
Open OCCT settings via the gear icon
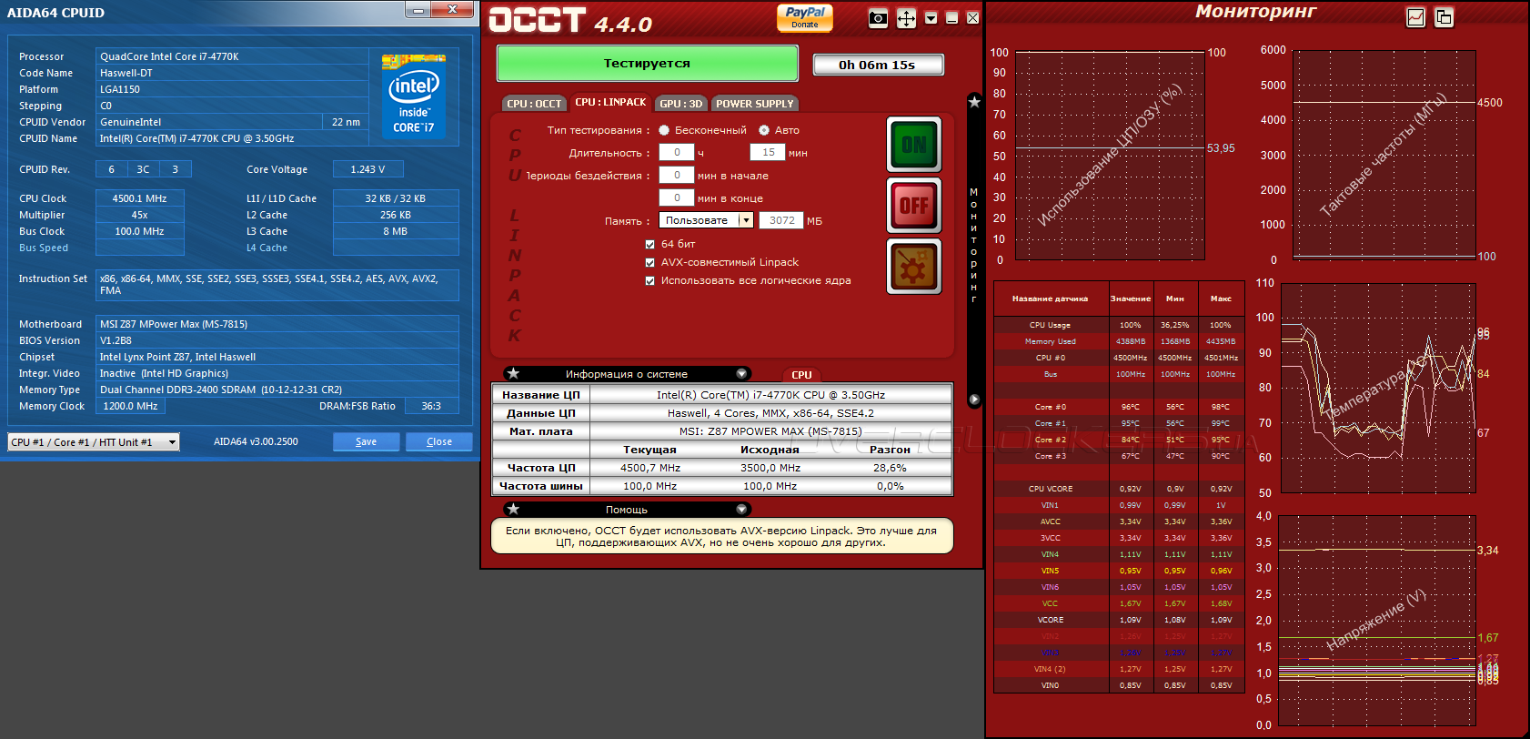pos(914,267)
